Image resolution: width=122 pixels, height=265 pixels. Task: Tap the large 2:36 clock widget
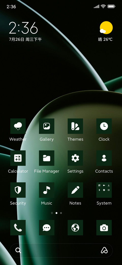click(23, 28)
